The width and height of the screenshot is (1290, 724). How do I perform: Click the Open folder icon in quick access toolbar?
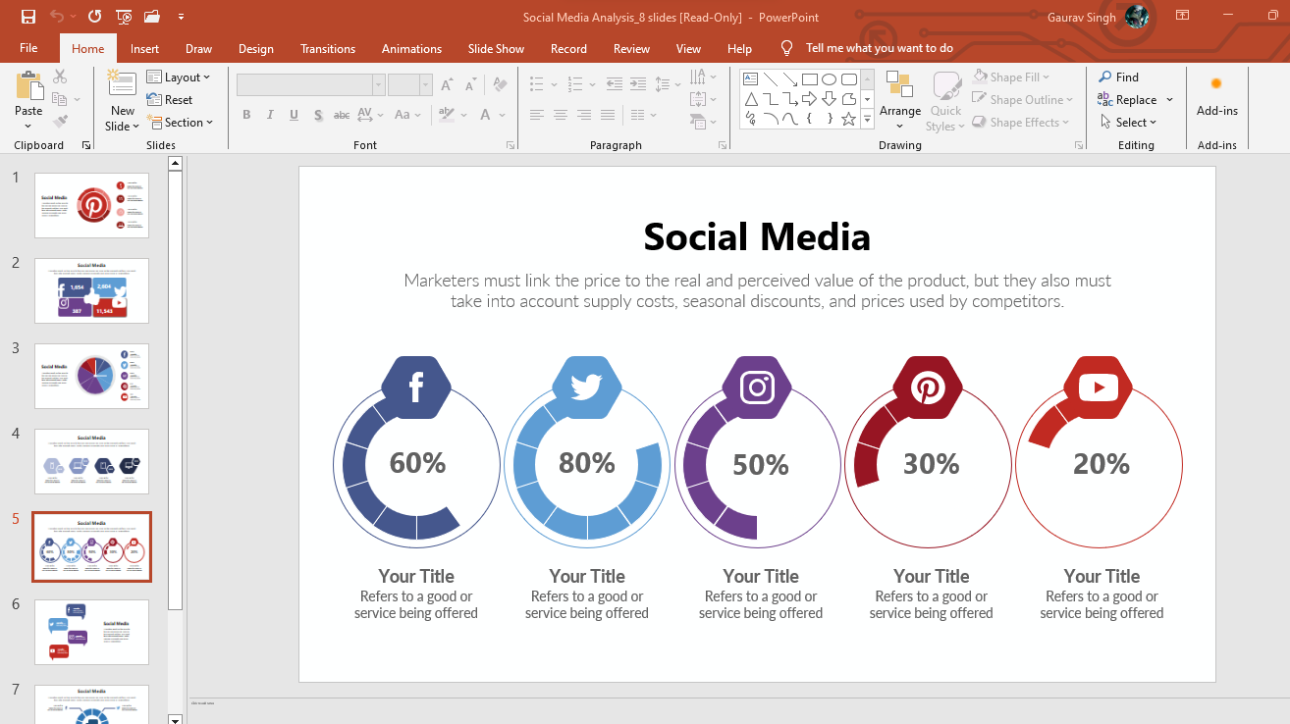(x=151, y=17)
